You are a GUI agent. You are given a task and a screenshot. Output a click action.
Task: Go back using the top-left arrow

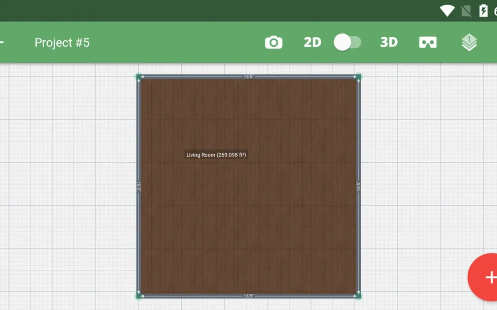coord(2,42)
